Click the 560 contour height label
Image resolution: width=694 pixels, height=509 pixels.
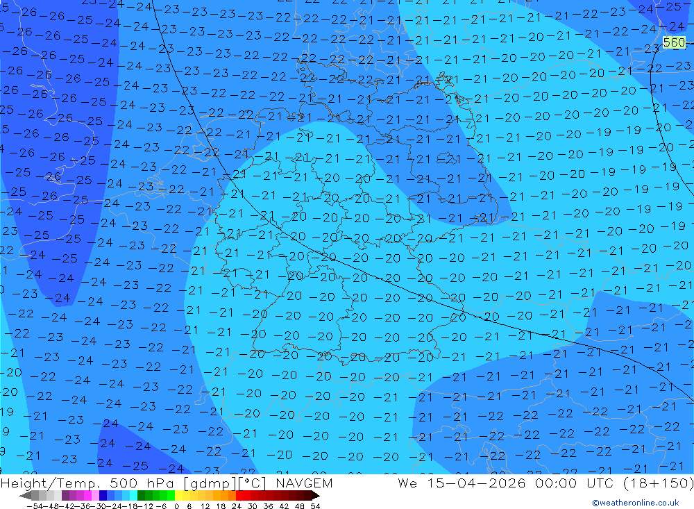tap(674, 42)
